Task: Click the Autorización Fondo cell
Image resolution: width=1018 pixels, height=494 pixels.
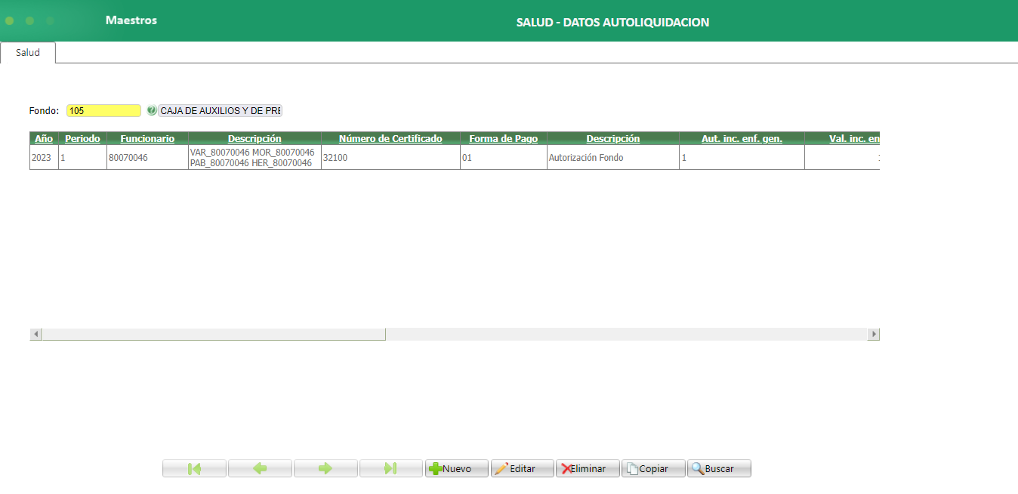Action: [612, 158]
